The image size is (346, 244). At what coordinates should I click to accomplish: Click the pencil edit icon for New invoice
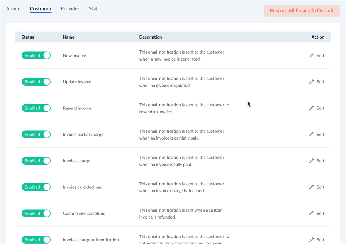[x=311, y=56]
